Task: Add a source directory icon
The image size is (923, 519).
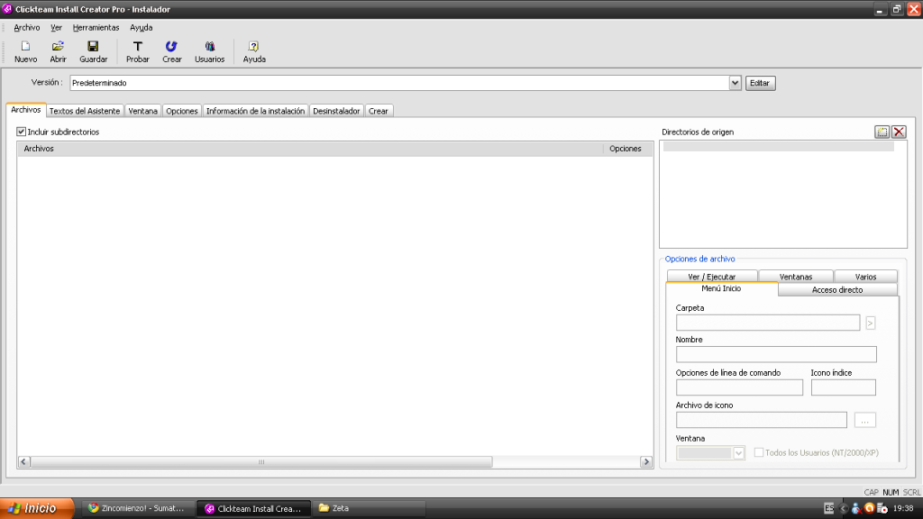Action: click(x=882, y=132)
